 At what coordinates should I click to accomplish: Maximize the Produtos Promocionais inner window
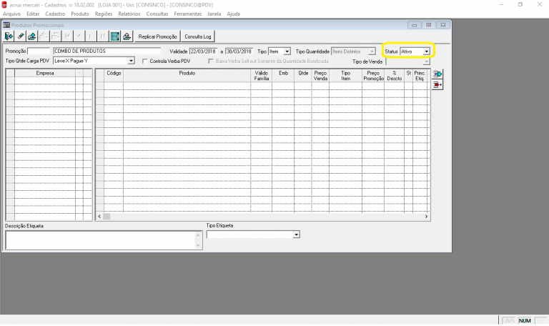click(x=429, y=25)
